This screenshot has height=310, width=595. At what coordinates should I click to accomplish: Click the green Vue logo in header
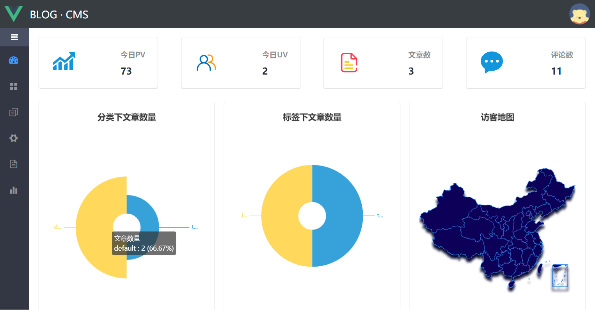(14, 14)
